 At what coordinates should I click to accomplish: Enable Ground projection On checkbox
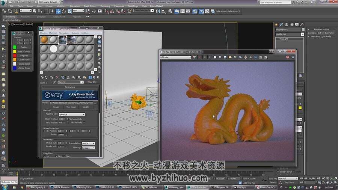coord(45,131)
